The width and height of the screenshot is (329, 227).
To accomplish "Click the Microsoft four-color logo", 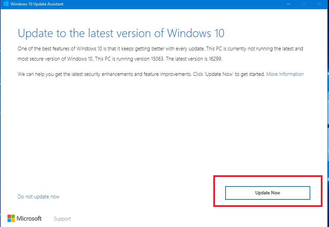I will 11,218.
